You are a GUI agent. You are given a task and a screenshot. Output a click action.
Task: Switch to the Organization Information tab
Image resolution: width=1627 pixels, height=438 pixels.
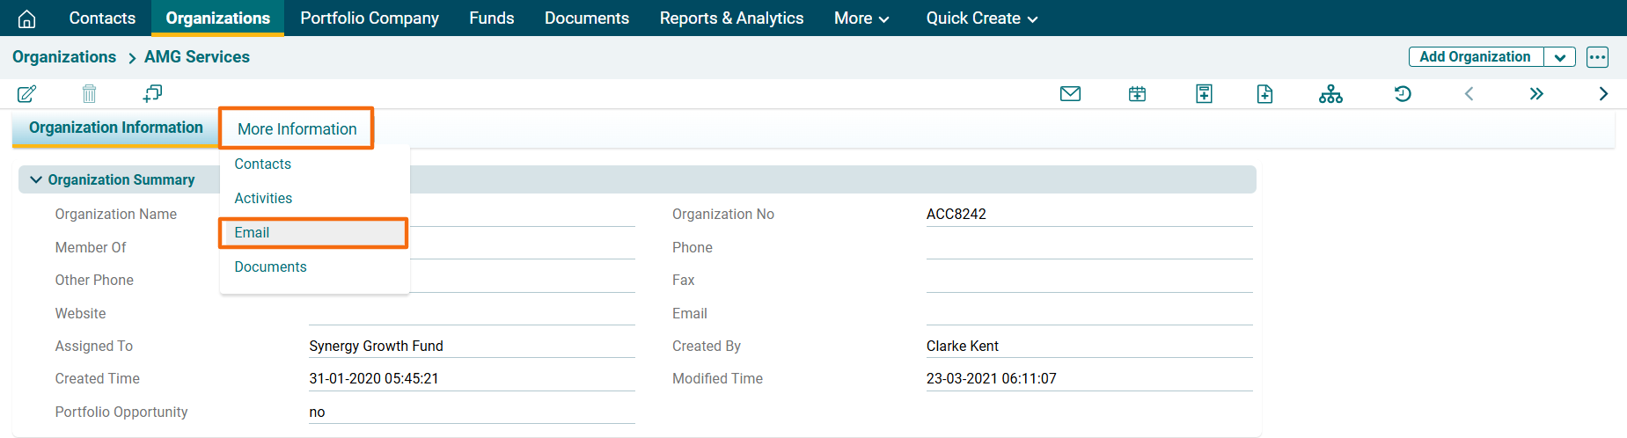click(x=116, y=128)
